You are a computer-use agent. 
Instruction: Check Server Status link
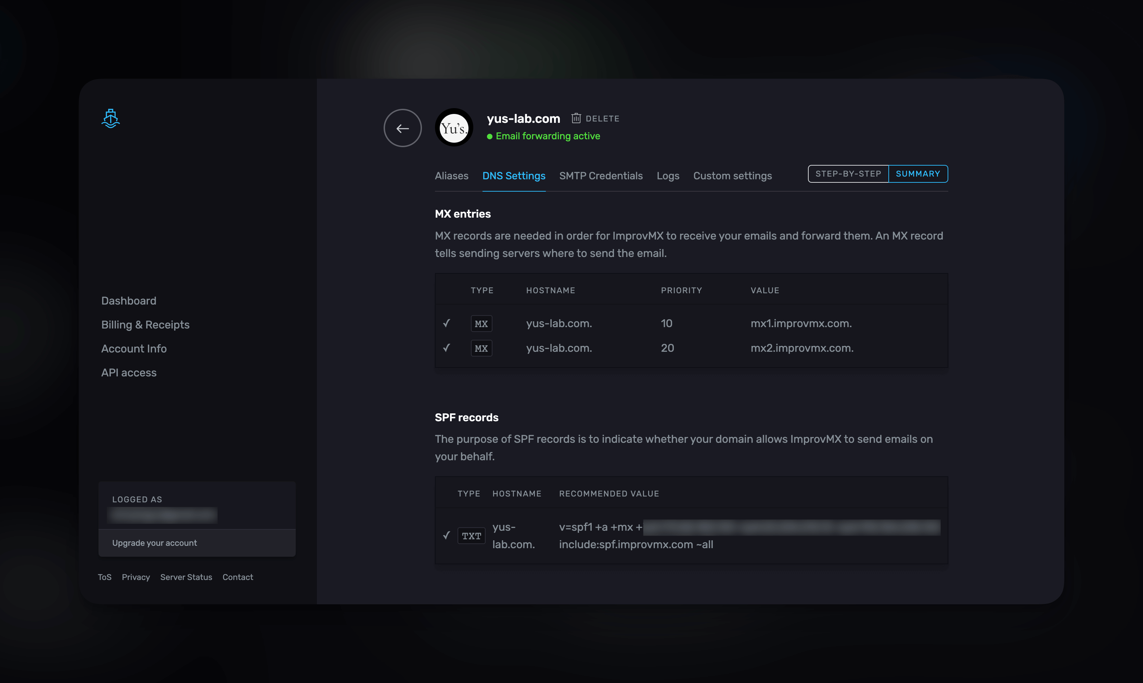pos(186,577)
